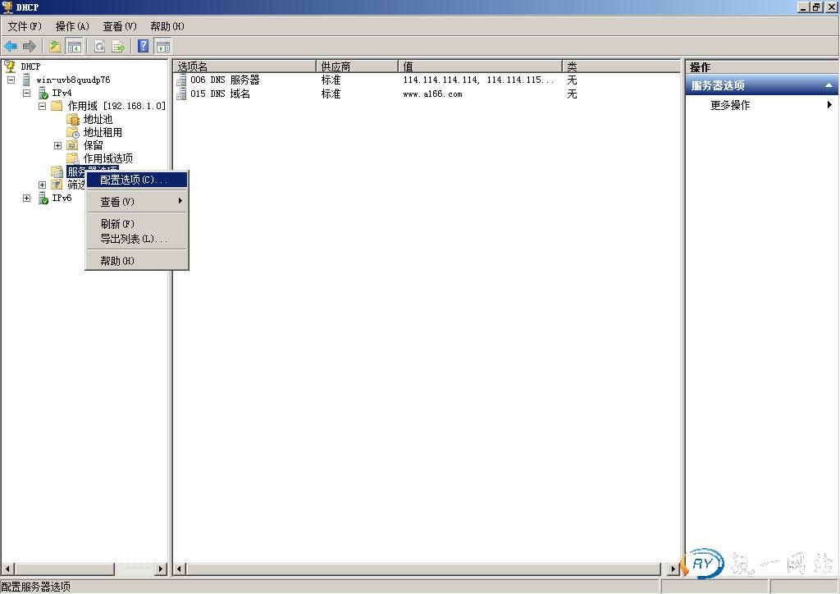
Task: Click the Up one level folder icon
Action: (55, 47)
